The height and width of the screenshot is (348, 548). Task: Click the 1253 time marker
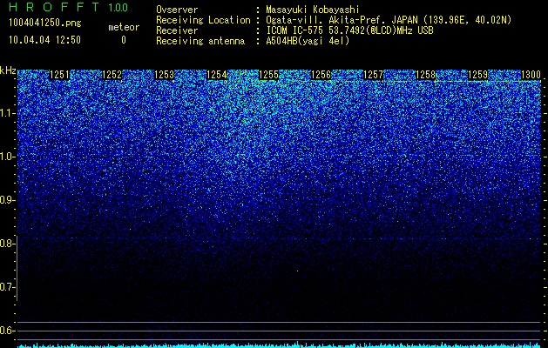click(165, 75)
